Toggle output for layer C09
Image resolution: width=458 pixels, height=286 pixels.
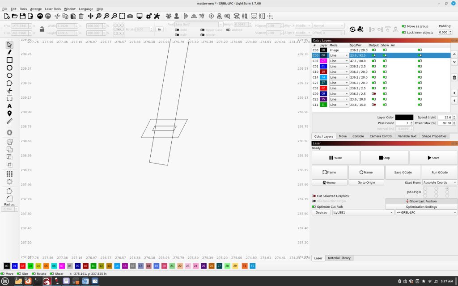tap(373, 94)
